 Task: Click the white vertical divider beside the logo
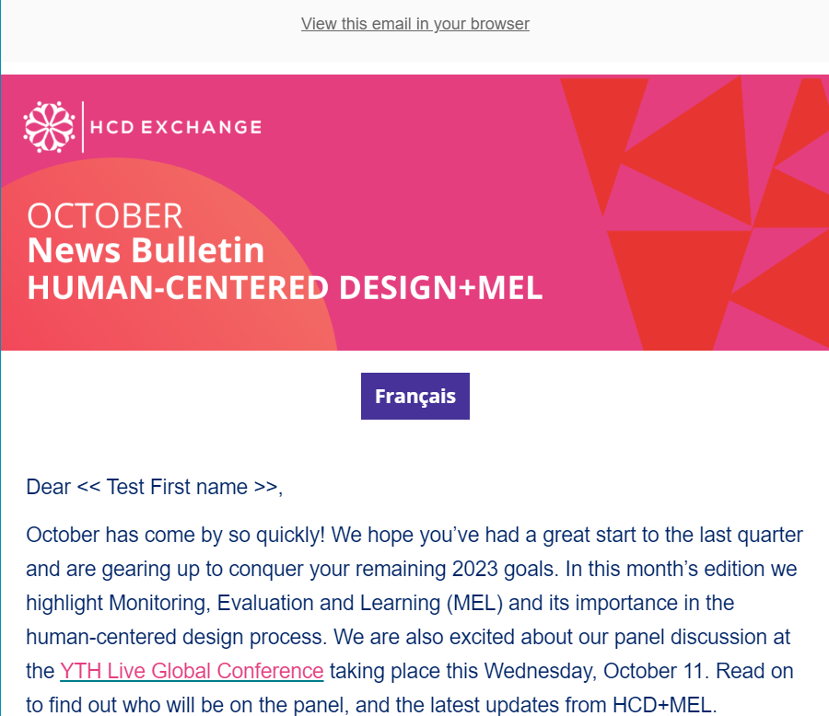point(83,127)
